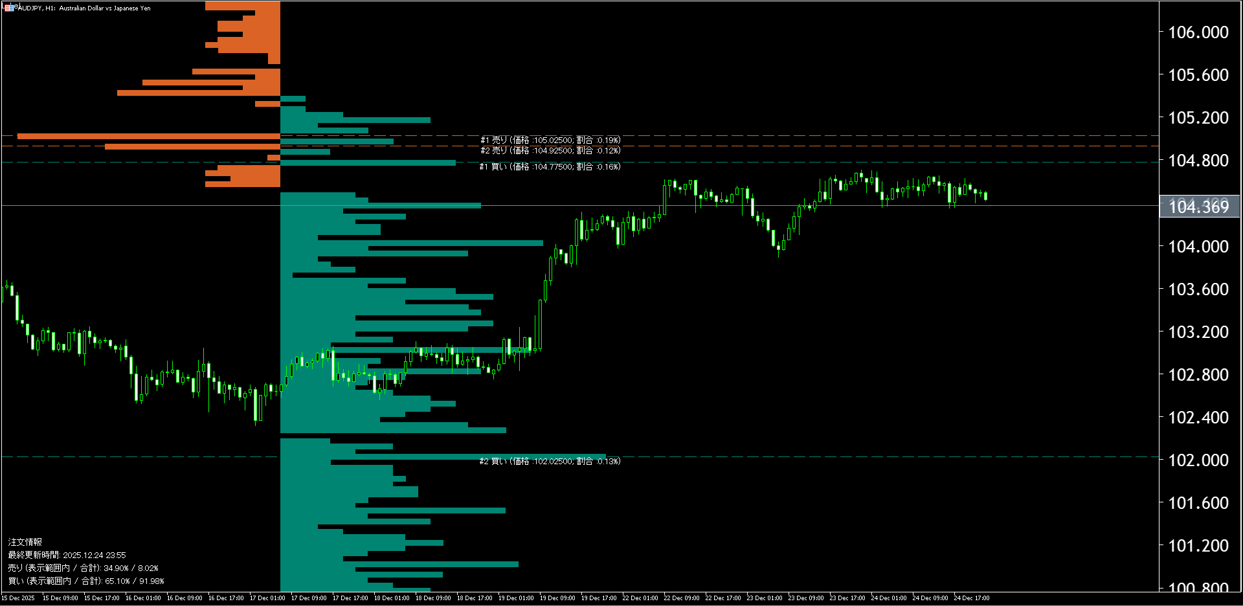Click the 19 Dec 17:00 time axis label
The image size is (1243, 606).
coord(599,598)
